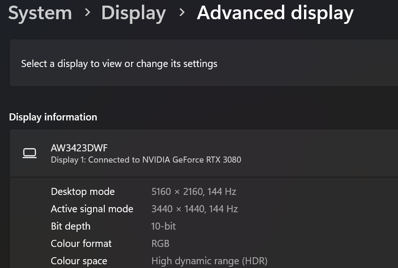This screenshot has width=398, height=268.
Task: Click the chevron before Advanced display
Action: point(182,13)
